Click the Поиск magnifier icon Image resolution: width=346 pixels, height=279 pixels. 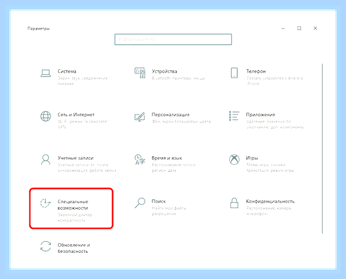coord(140,203)
